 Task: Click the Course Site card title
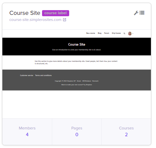coord(25,13)
